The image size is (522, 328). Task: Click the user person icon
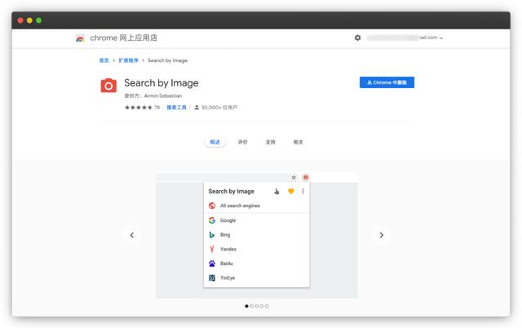(x=197, y=107)
